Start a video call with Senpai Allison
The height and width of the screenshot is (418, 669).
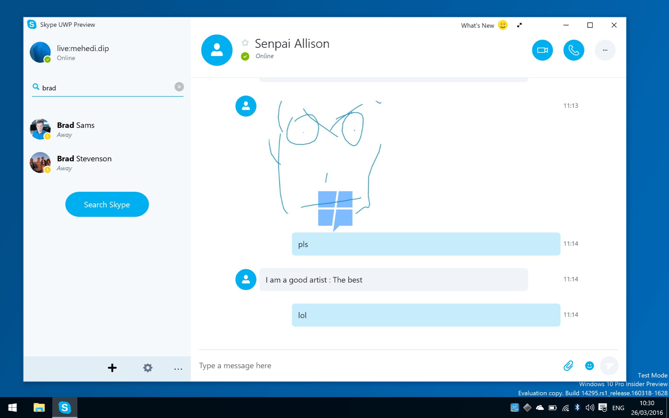(542, 50)
